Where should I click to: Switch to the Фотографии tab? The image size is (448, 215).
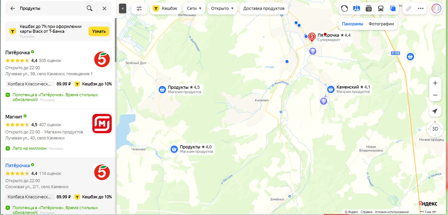(x=381, y=24)
